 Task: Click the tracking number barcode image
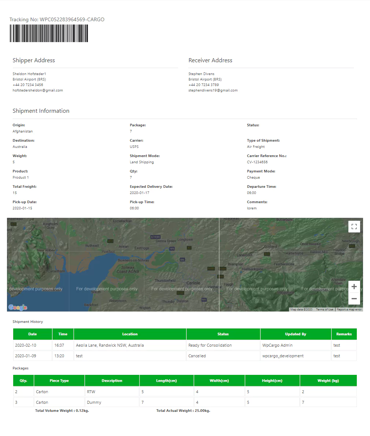[49, 33]
